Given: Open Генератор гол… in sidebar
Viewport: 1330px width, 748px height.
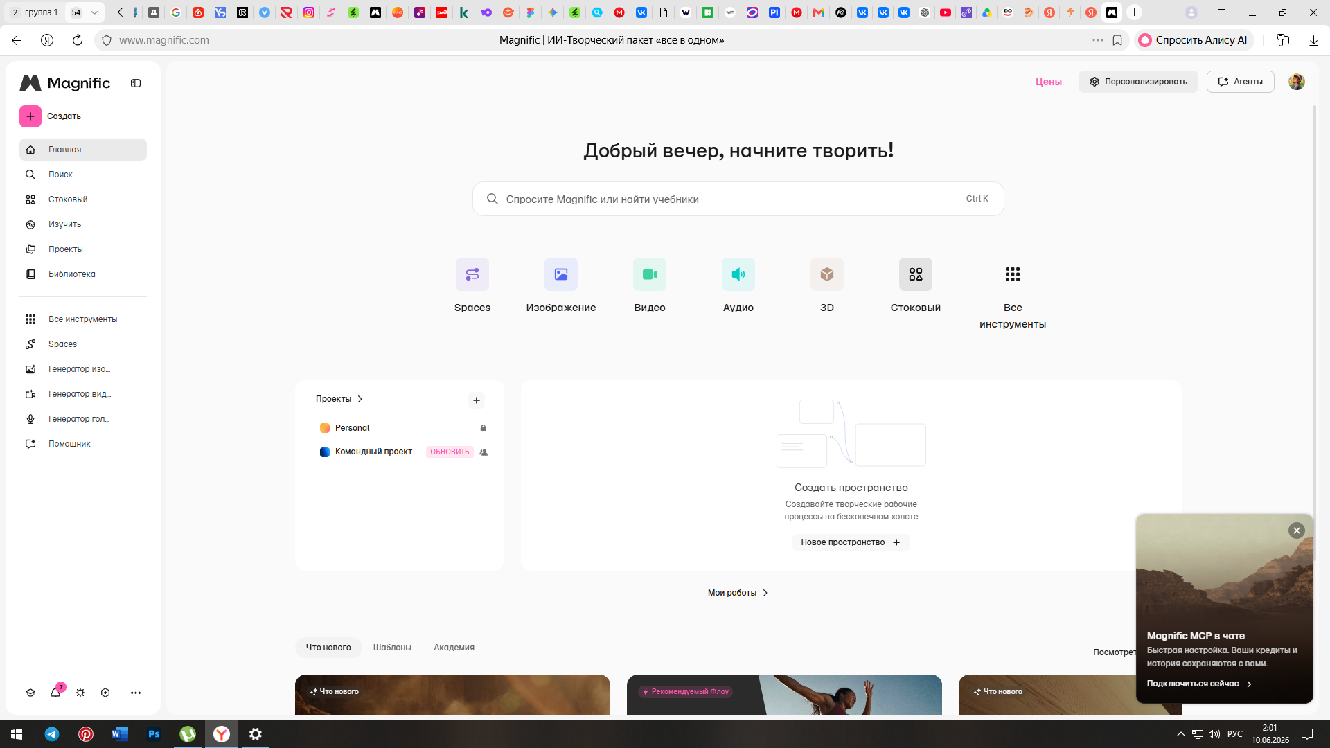Looking at the screenshot, I should pyautogui.click(x=83, y=419).
